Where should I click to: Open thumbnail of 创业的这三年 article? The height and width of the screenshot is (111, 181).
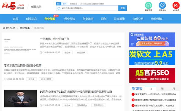pyautogui.click(x=21, y=46)
